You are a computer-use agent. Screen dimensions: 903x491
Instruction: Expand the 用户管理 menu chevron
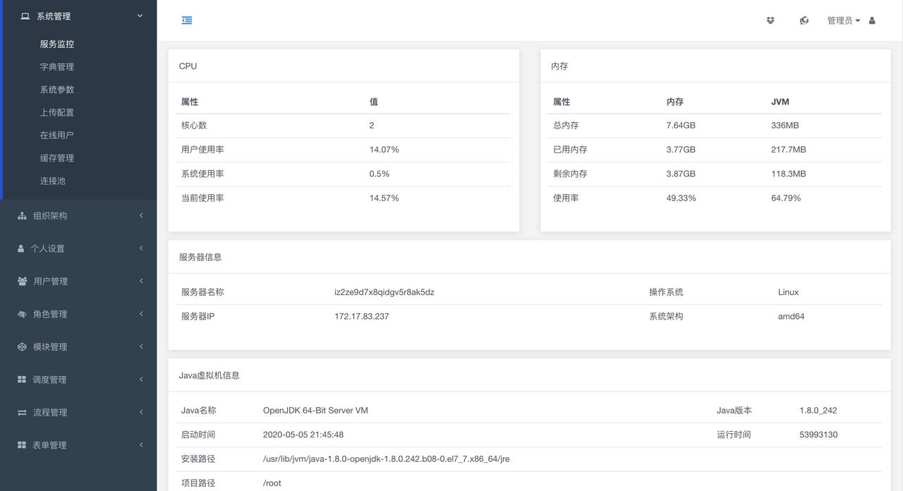tap(141, 281)
